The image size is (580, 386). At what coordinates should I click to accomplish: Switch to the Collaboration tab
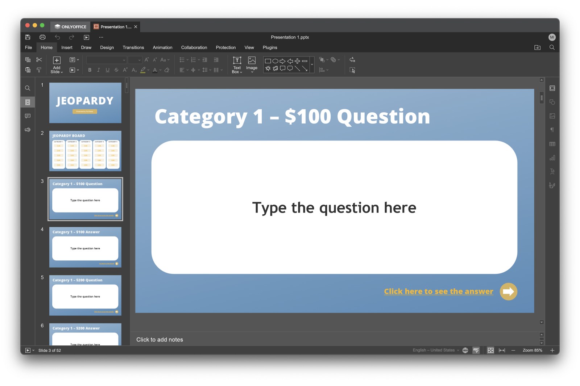[194, 47]
